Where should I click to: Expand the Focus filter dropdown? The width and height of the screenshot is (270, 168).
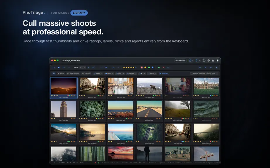tap(152, 74)
